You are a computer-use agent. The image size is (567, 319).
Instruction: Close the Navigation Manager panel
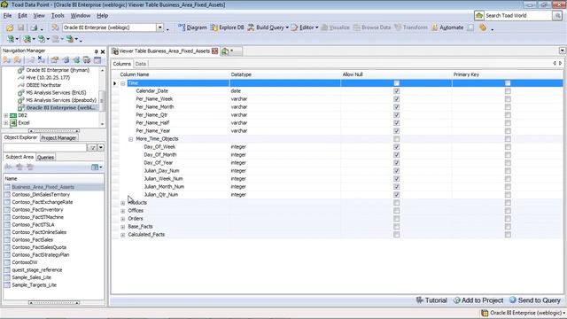click(103, 51)
